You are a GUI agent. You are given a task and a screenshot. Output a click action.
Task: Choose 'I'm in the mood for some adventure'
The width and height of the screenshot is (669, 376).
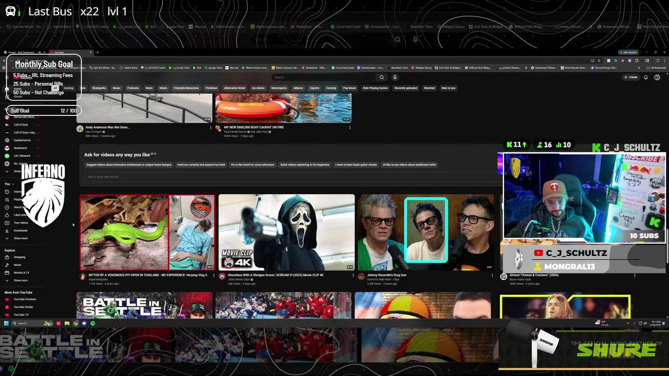tap(252, 164)
